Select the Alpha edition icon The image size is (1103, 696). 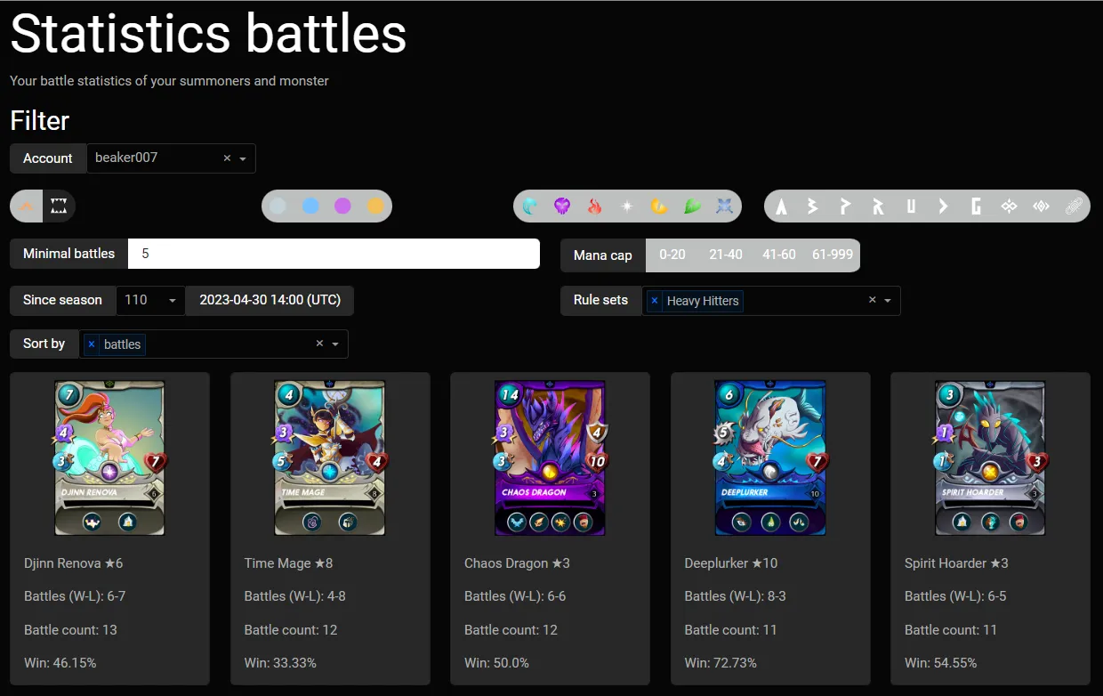pos(781,206)
